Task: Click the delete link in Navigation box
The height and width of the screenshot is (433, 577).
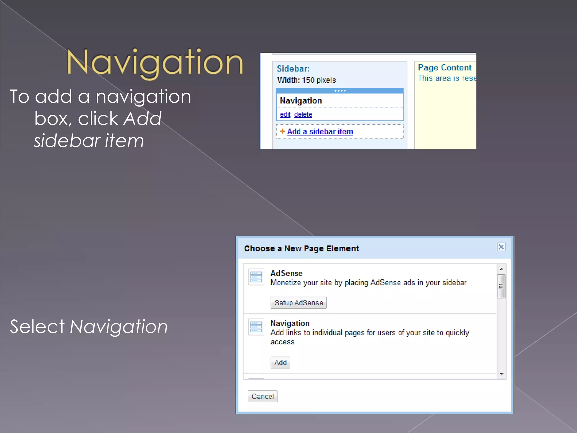Action: click(303, 114)
